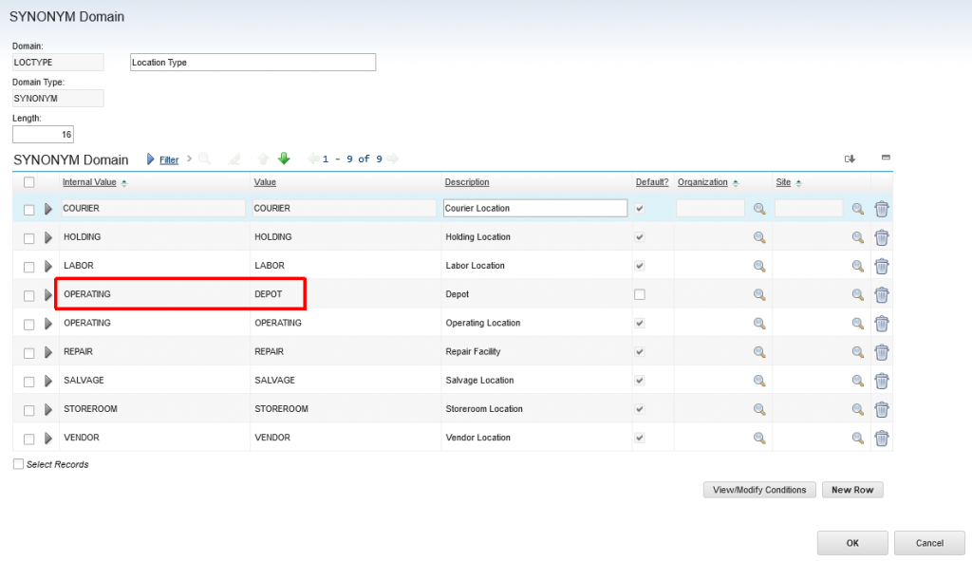Collapse the table with the minimize icon

pyautogui.click(x=885, y=159)
